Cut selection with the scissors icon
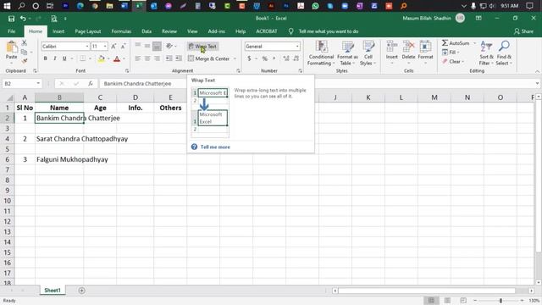 point(24,43)
